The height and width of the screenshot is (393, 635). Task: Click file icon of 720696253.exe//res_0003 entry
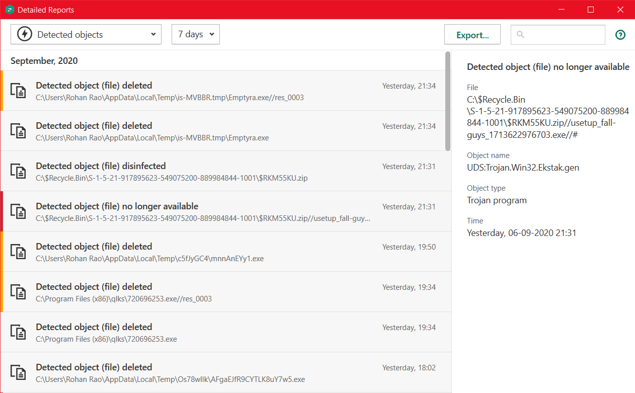(x=19, y=292)
